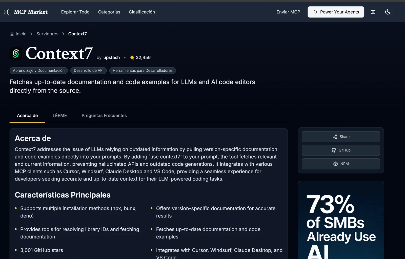Click the home icon in breadcrumb
The width and height of the screenshot is (405, 259).
[12, 34]
